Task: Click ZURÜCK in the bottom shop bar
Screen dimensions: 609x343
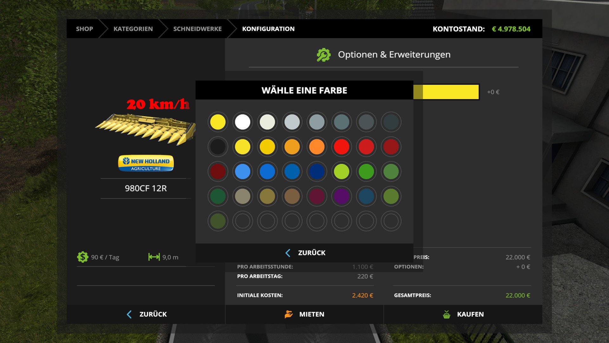Action: click(x=146, y=314)
